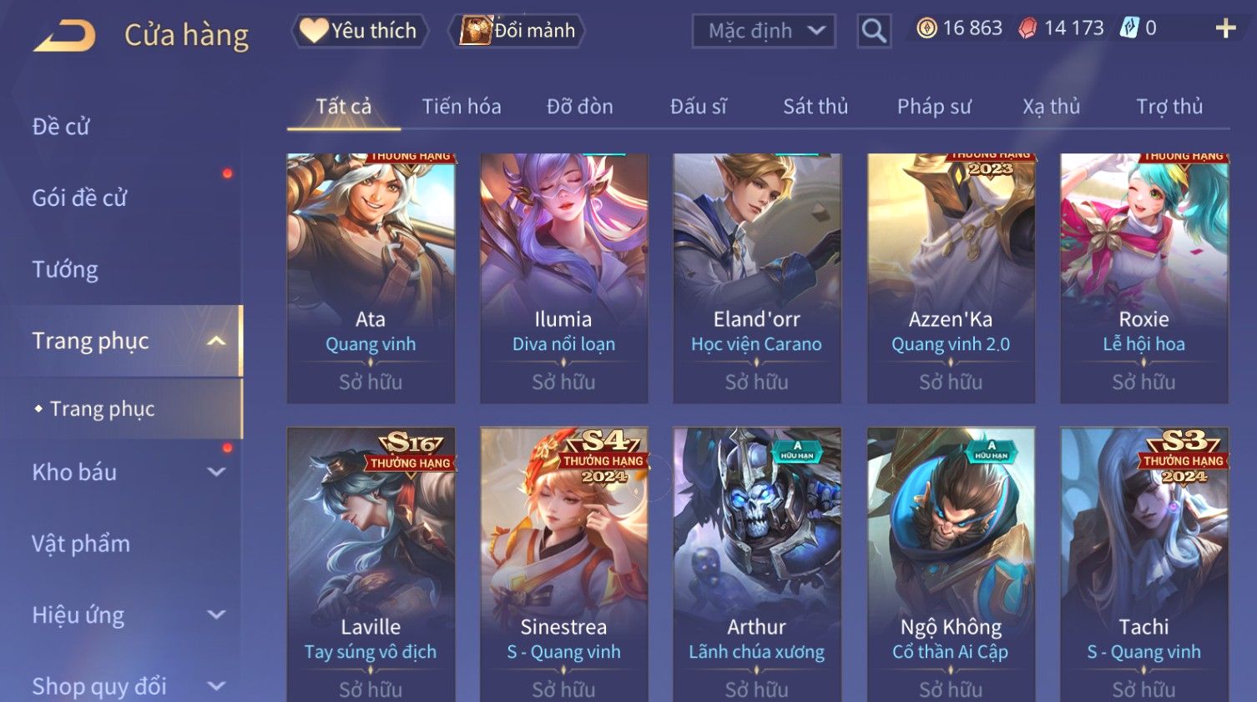The height and width of the screenshot is (702, 1257).
Task: Open the search magnifier icon
Action: [874, 31]
